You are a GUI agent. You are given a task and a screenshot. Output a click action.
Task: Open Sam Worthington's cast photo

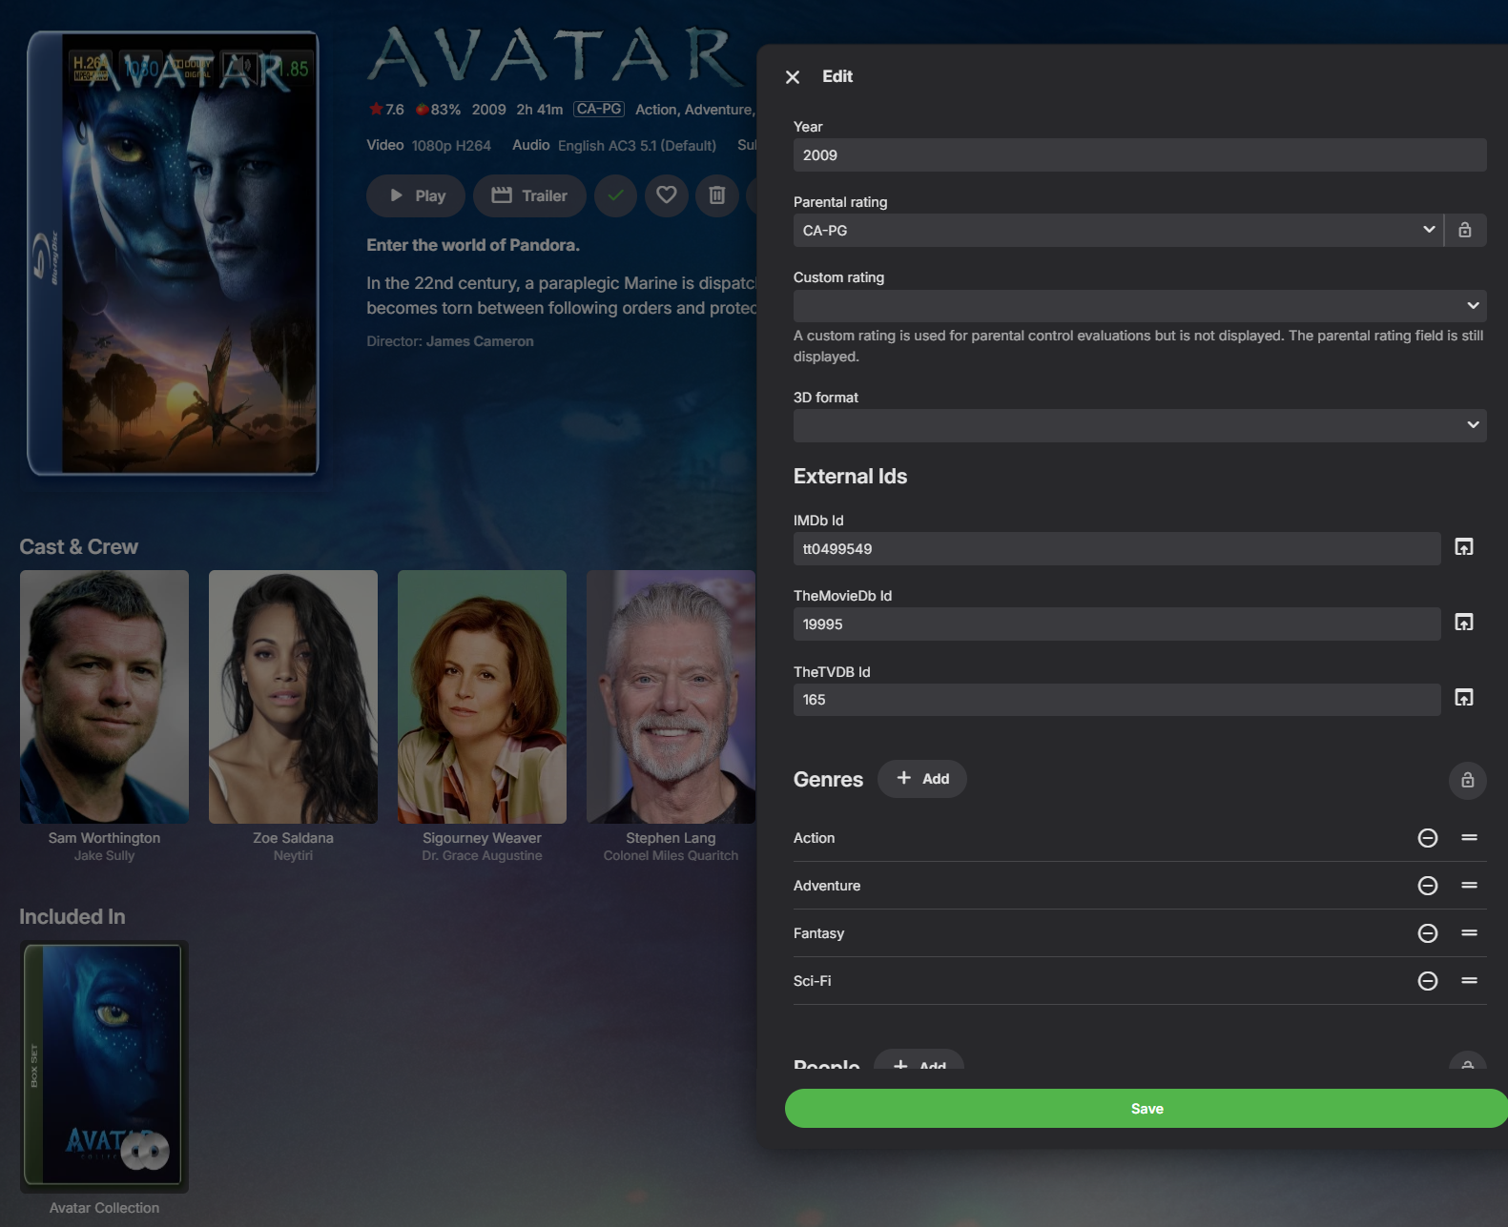point(104,697)
